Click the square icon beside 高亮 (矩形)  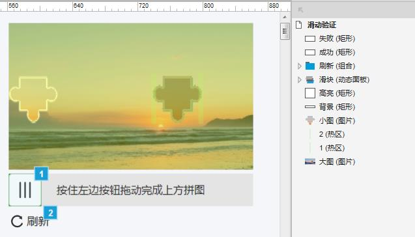pos(310,93)
